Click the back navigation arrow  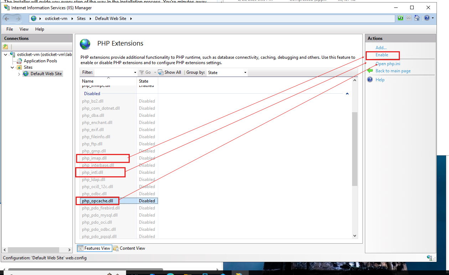7,19
